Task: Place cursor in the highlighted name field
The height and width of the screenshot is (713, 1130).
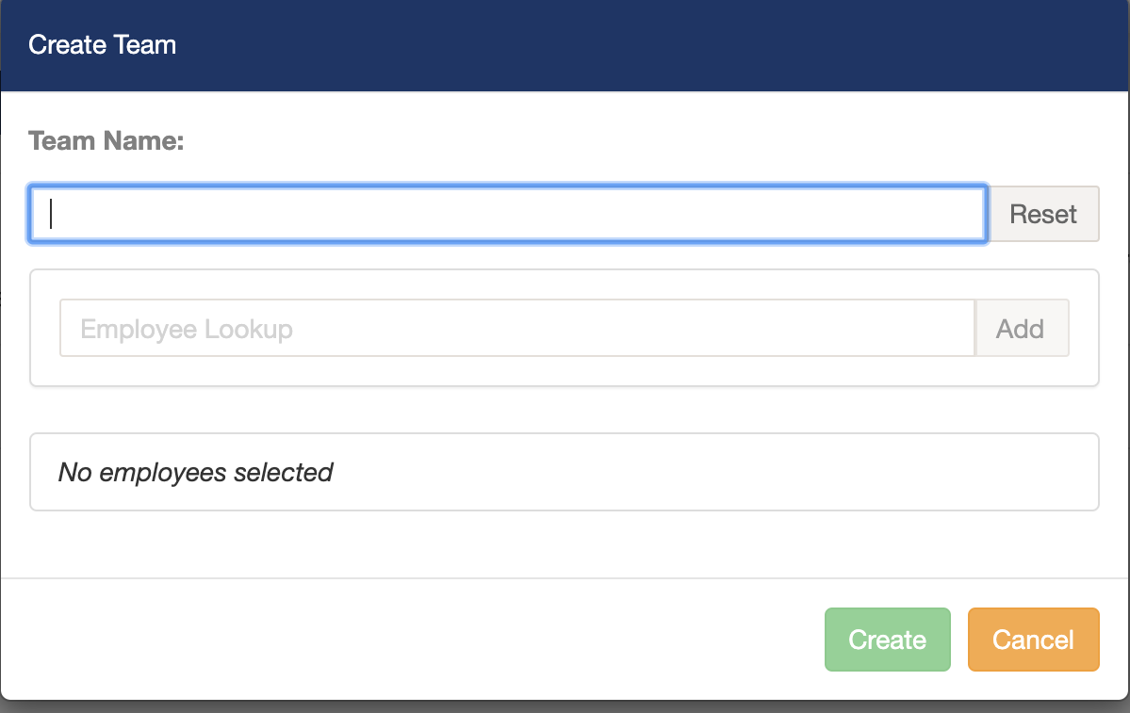Action: (509, 214)
